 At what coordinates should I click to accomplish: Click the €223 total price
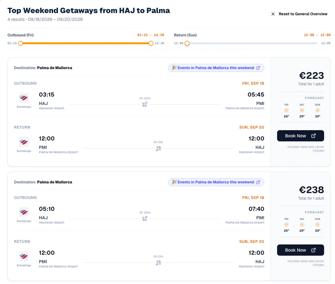coord(311,75)
